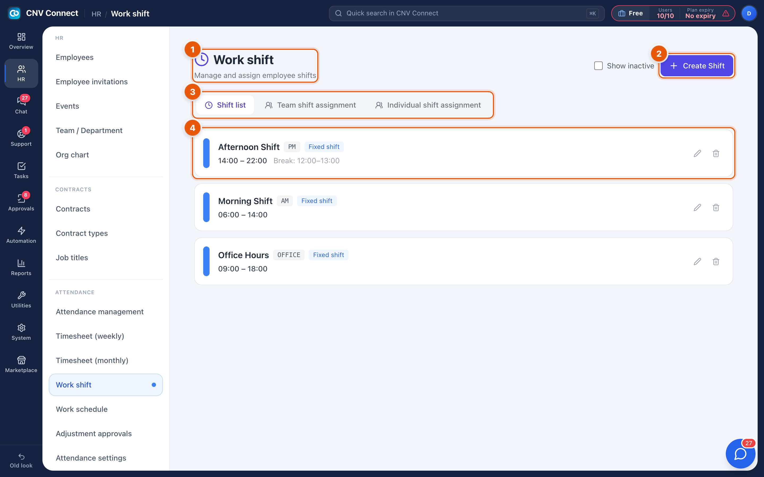
Task: Open the Approvals section
Action: [x=21, y=202]
